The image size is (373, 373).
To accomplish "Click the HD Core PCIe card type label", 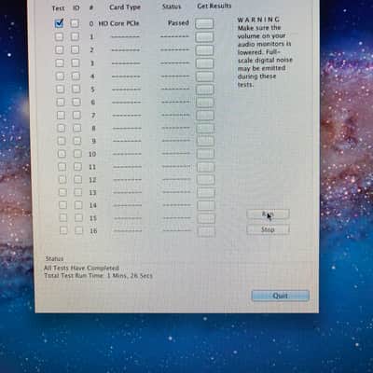I will (x=118, y=23).
